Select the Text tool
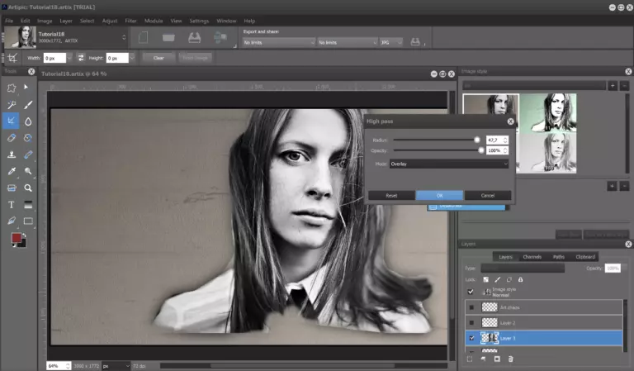 coord(12,204)
